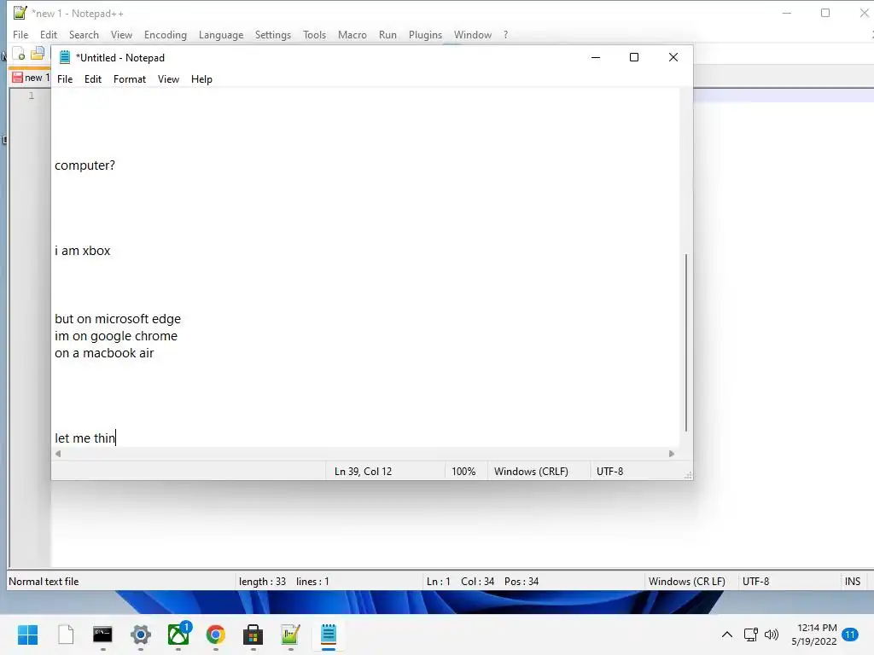874x655 pixels.
Task: Click 'UTF-8' in Notepad++ status bar
Action: coord(756,582)
